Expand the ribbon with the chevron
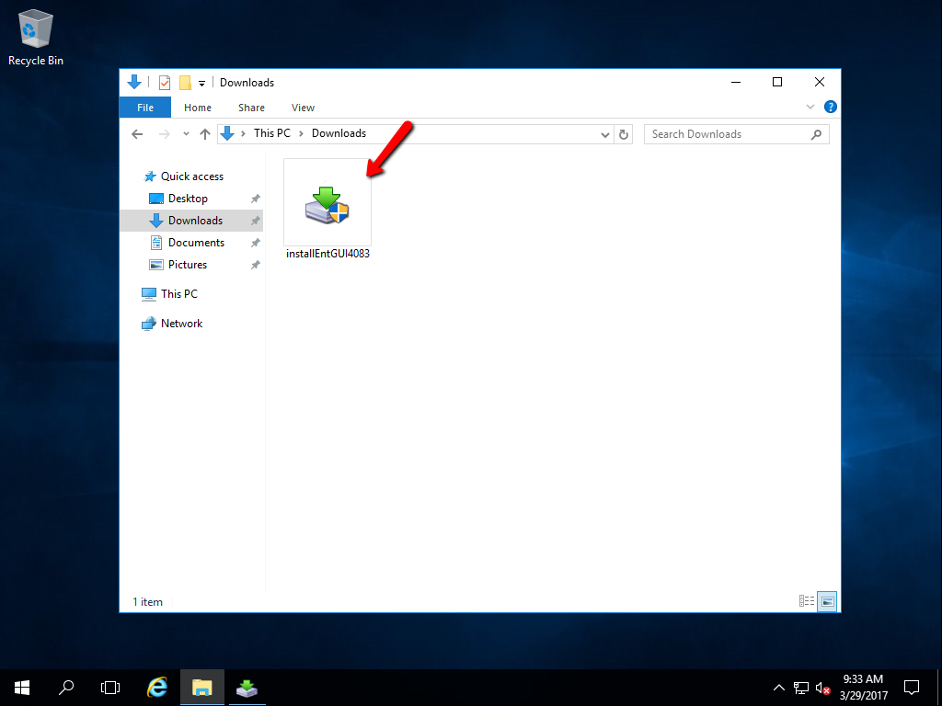The width and height of the screenshot is (942, 706). click(x=810, y=108)
